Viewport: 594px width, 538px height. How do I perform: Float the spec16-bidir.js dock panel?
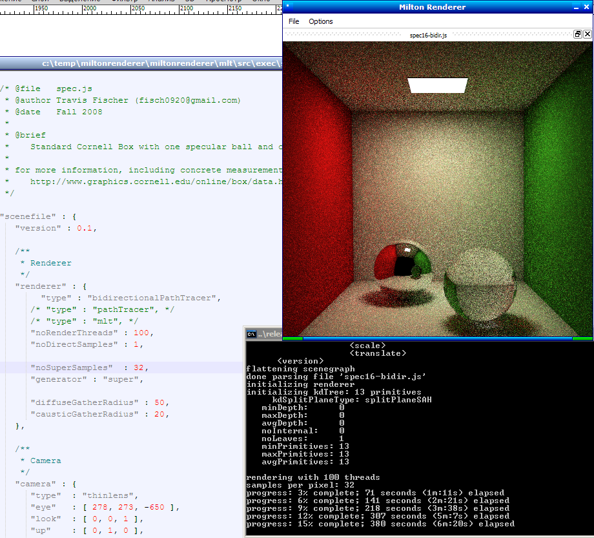(x=578, y=35)
